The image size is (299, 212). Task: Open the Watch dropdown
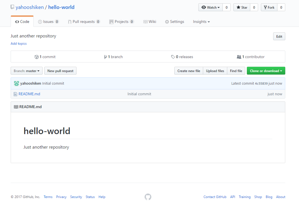pyautogui.click(x=211, y=7)
